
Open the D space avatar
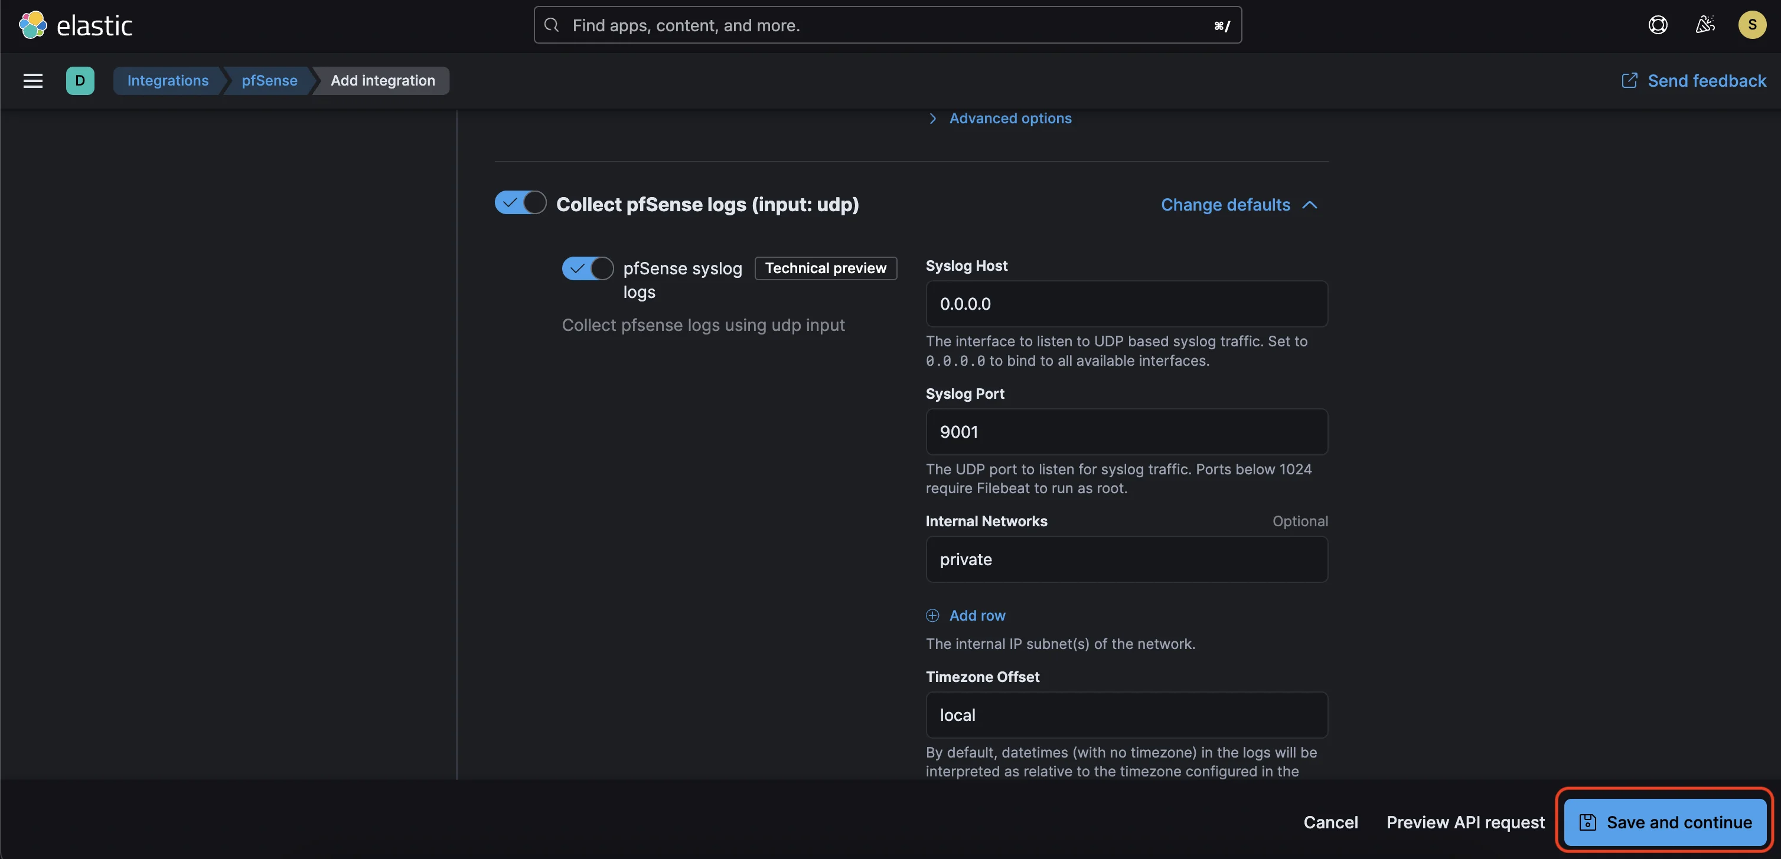(80, 81)
